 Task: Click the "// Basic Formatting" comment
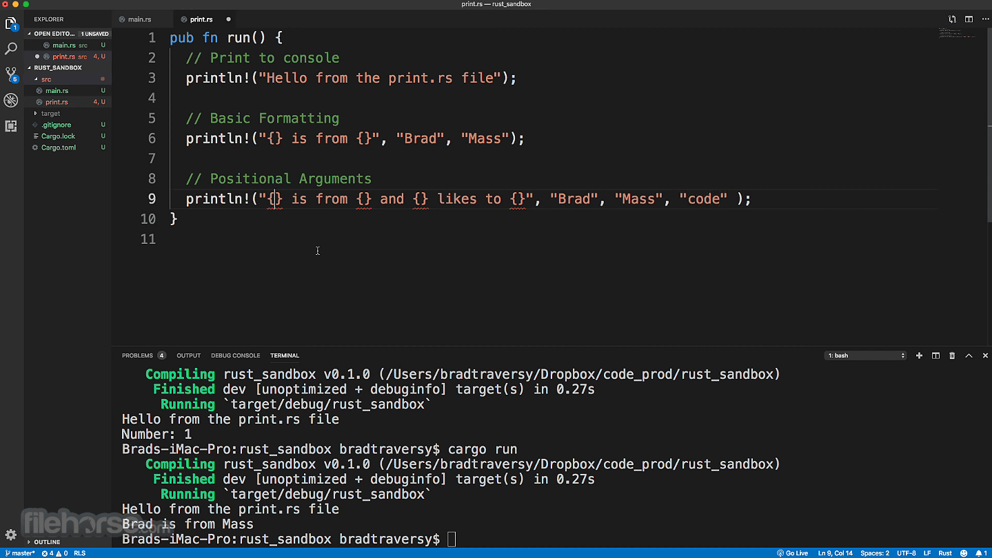pyautogui.click(x=263, y=118)
